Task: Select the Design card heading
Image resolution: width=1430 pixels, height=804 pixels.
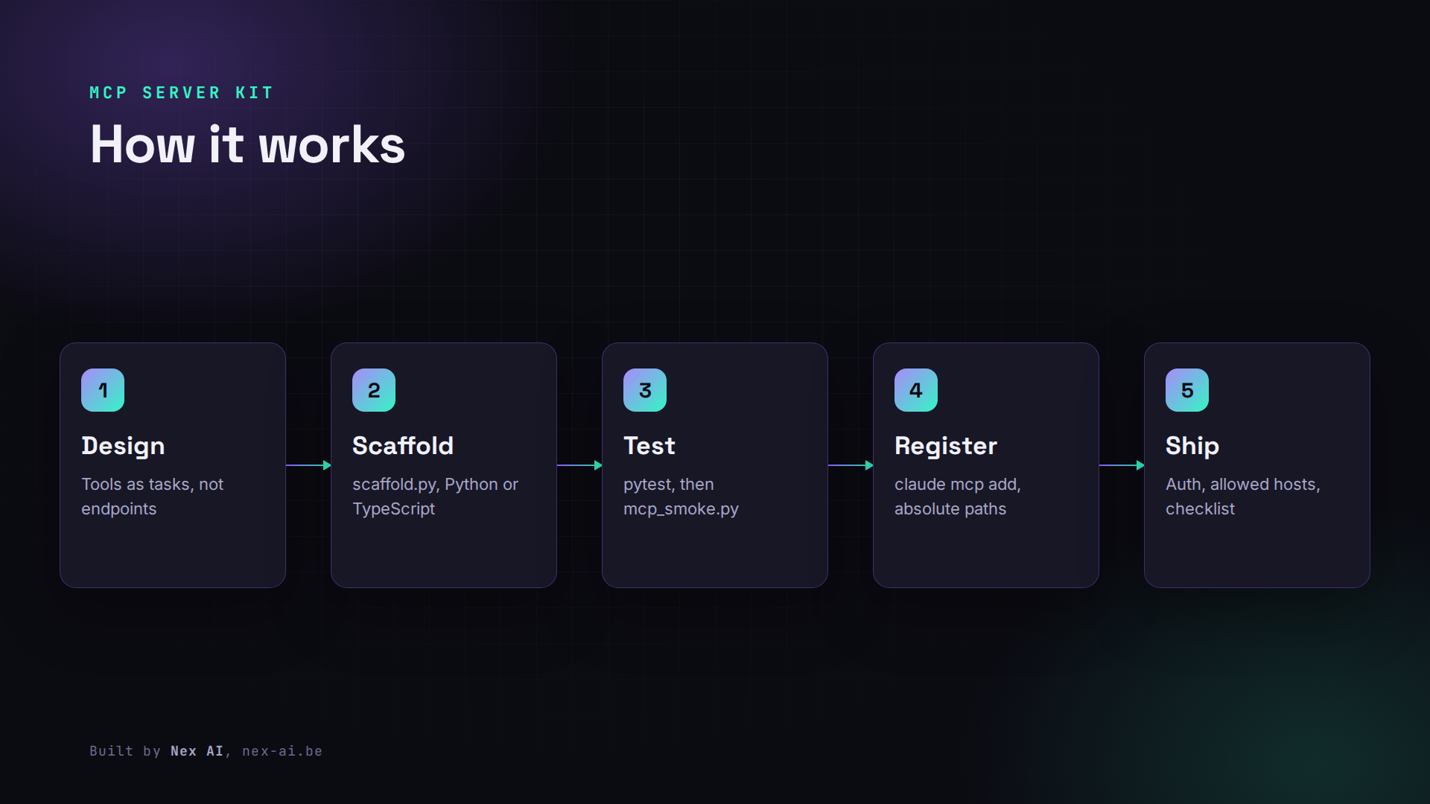Action: (x=123, y=446)
